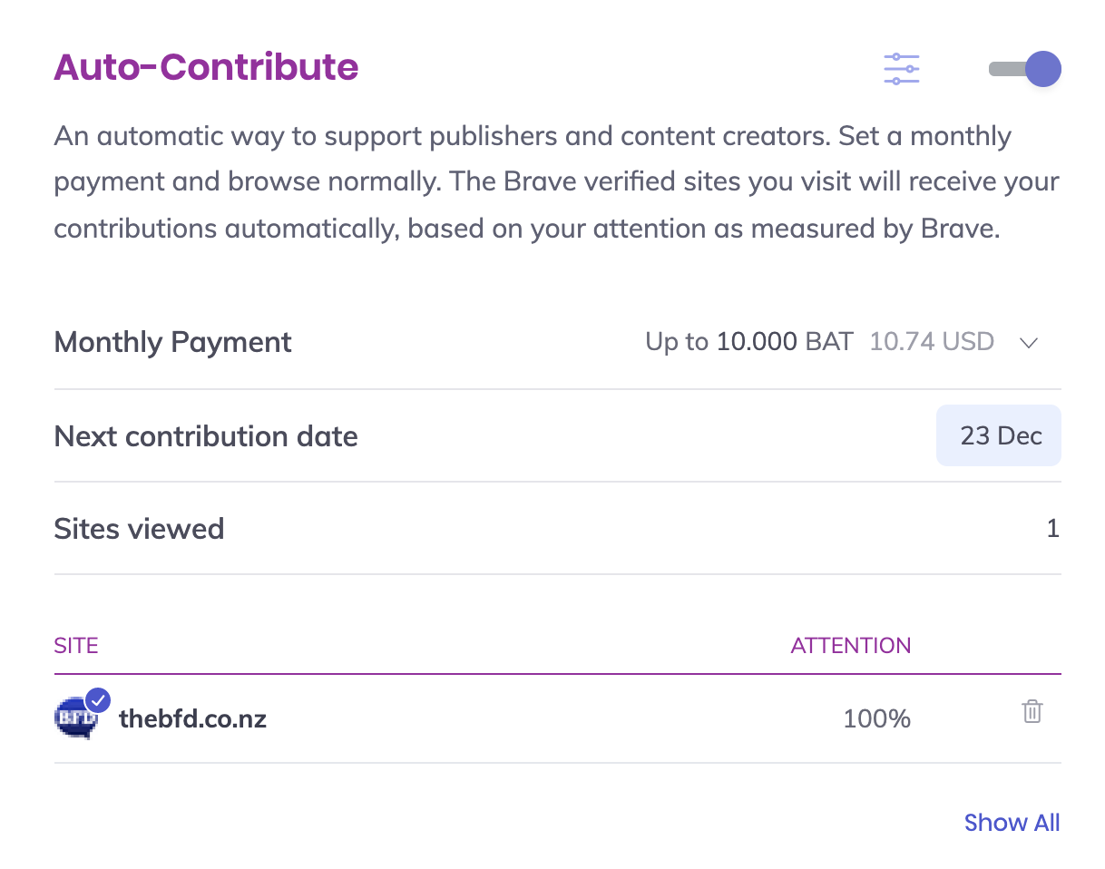Click the 23 Dec contribution date badge
Image resolution: width=1105 pixels, height=869 pixels.
point(999,435)
